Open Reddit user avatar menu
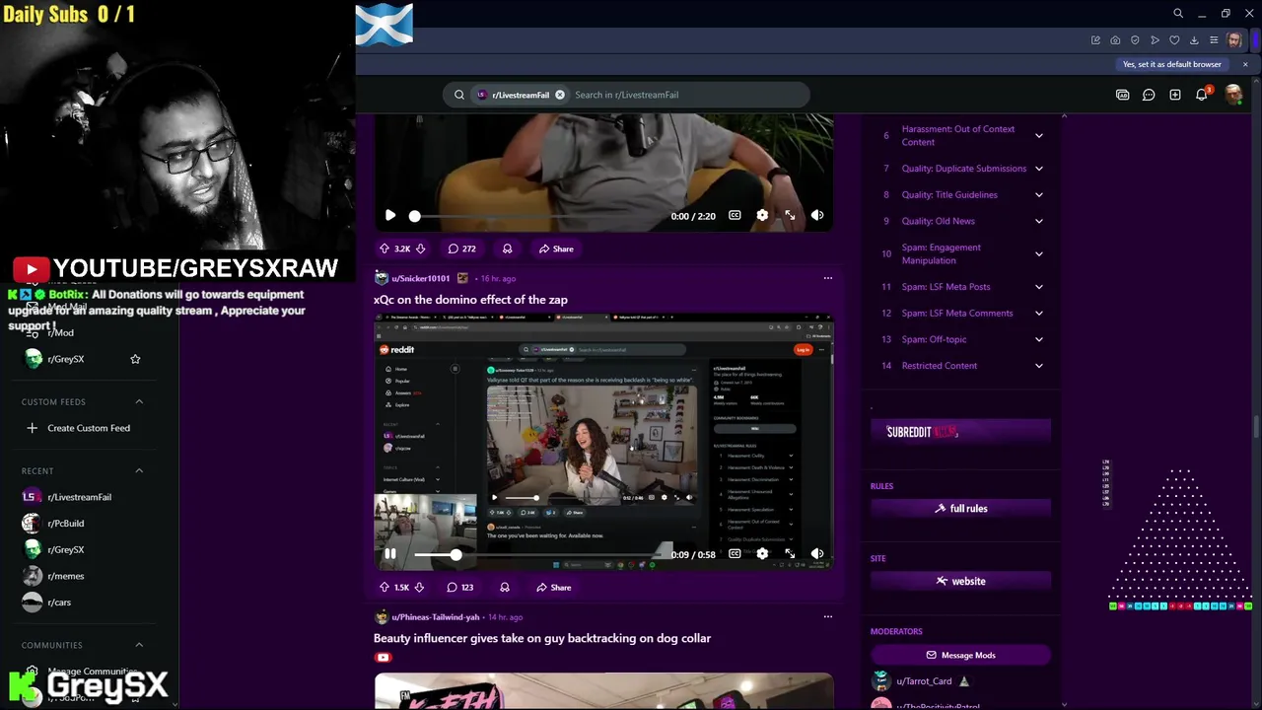The image size is (1262, 710). click(x=1233, y=95)
